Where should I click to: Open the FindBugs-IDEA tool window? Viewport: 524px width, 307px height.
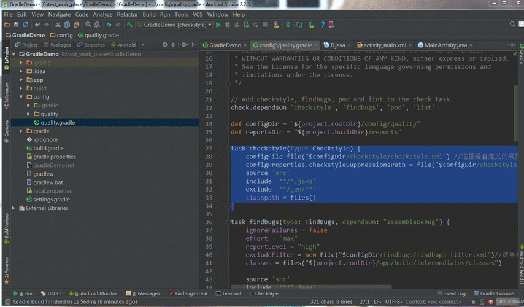point(188,293)
